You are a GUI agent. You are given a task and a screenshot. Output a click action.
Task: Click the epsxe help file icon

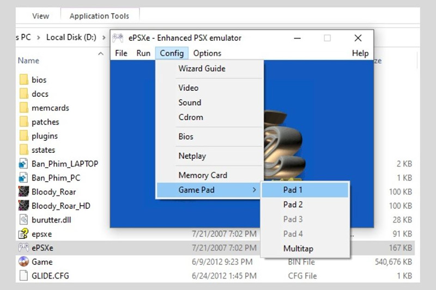pyautogui.click(x=23, y=234)
